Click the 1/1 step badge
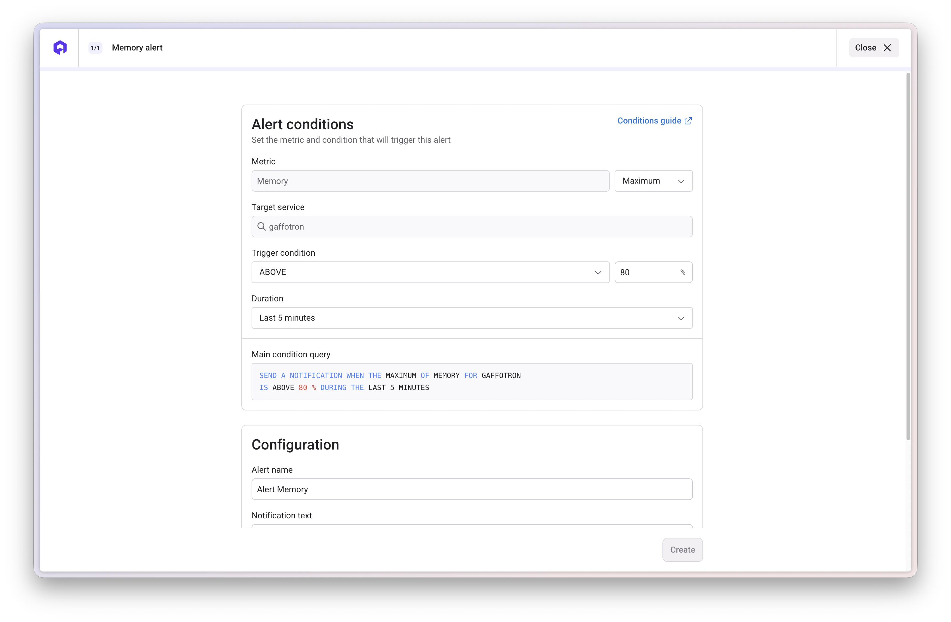Screen dimensions: 951x622 click(x=95, y=47)
